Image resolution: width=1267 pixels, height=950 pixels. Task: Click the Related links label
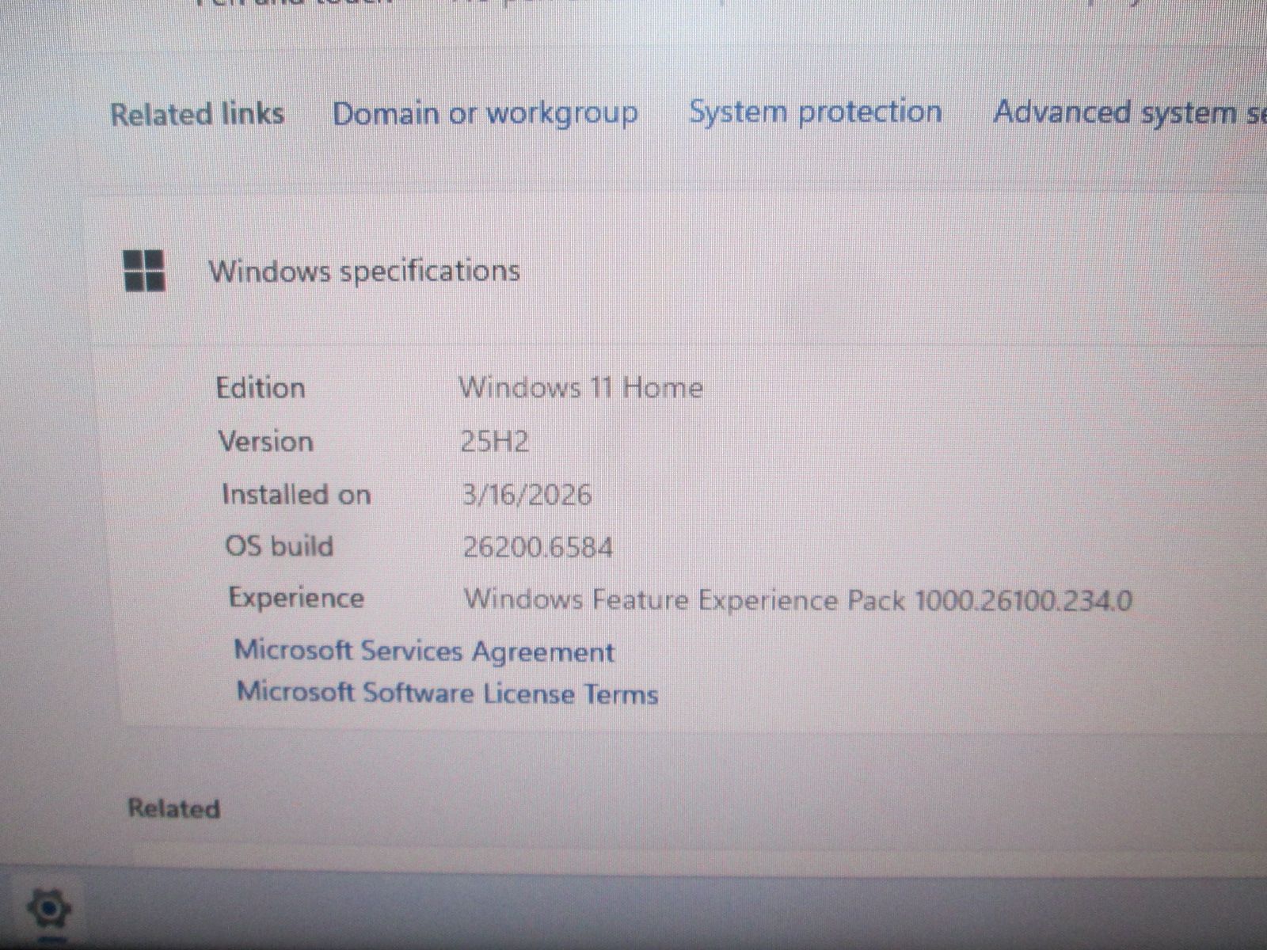[196, 114]
